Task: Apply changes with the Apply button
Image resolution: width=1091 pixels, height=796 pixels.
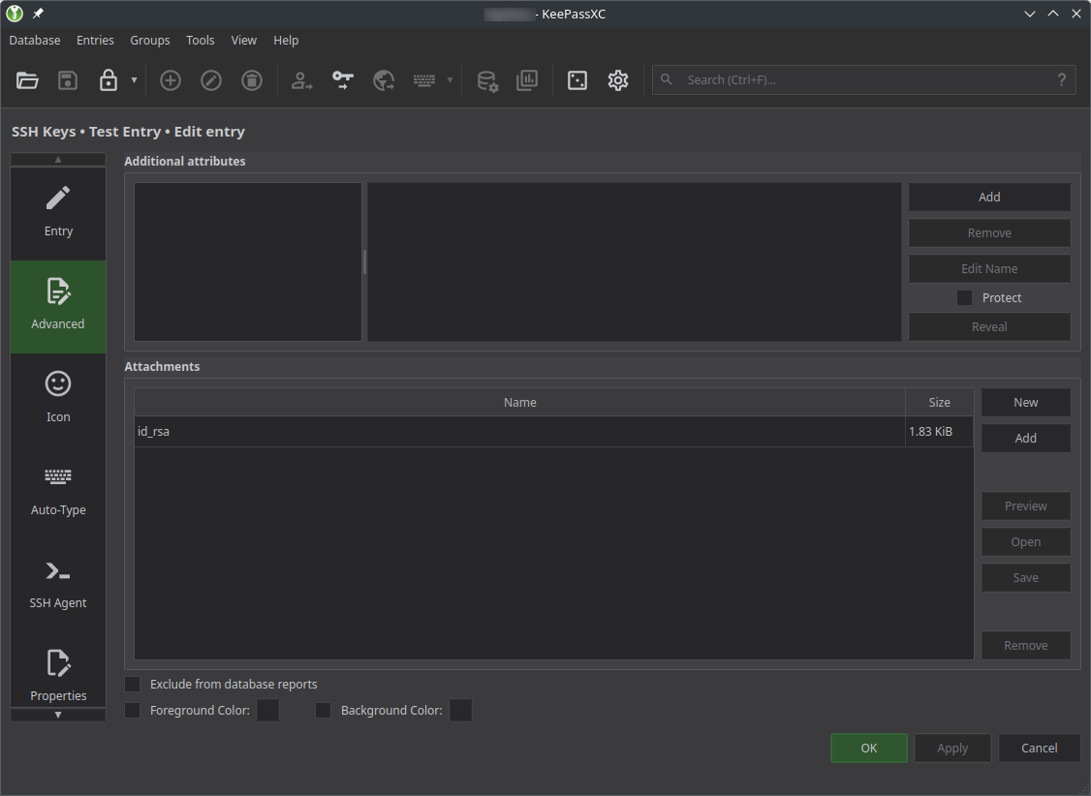Action: coord(951,748)
